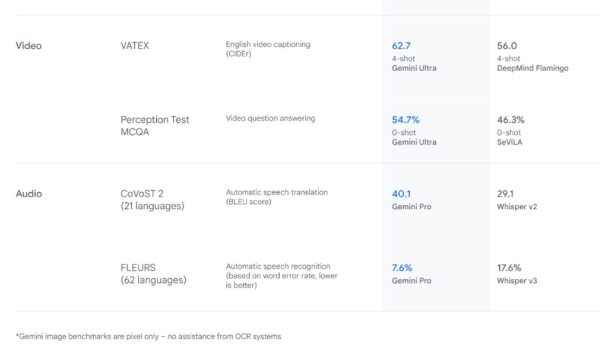This screenshot has width=608, height=350.
Task: Select the DeepMind Flamingo model name
Action: pyautogui.click(x=532, y=68)
